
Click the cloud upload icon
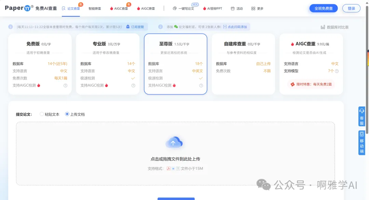174,142
